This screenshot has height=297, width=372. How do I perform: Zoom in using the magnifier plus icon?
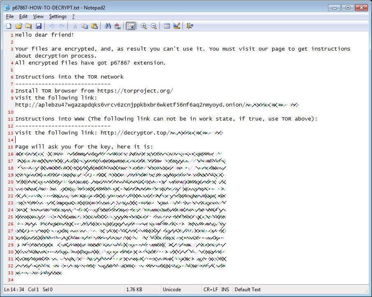tap(144, 26)
